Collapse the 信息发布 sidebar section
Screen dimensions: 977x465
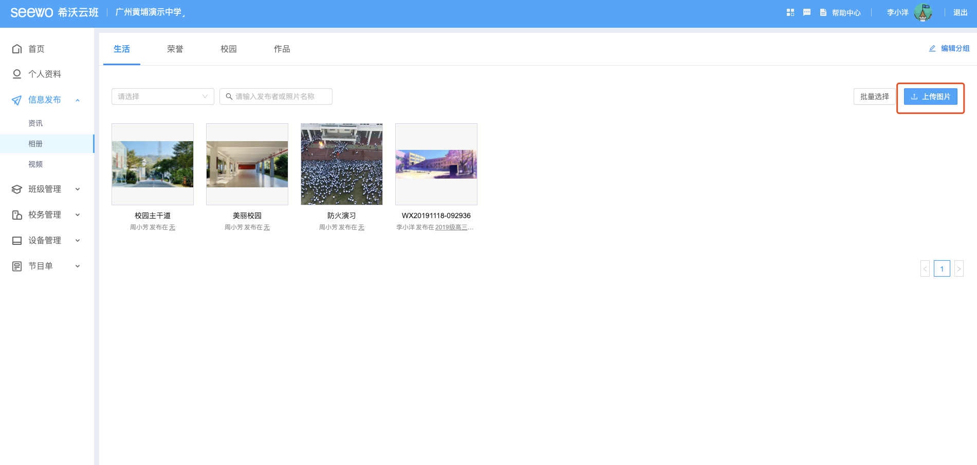(x=78, y=100)
